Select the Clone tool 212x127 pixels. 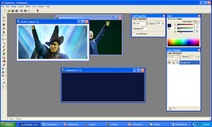4,57
